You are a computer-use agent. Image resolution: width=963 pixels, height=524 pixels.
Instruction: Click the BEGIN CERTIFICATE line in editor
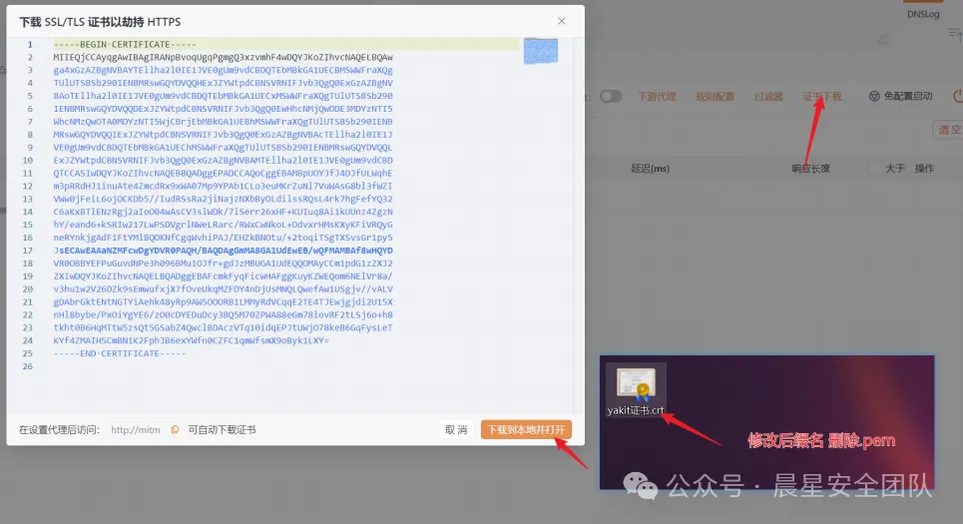tap(125, 45)
